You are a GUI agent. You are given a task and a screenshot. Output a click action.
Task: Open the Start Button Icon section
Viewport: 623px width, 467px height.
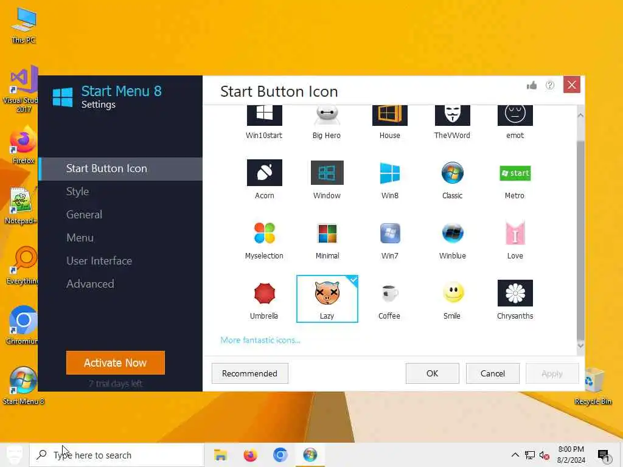coord(120,168)
